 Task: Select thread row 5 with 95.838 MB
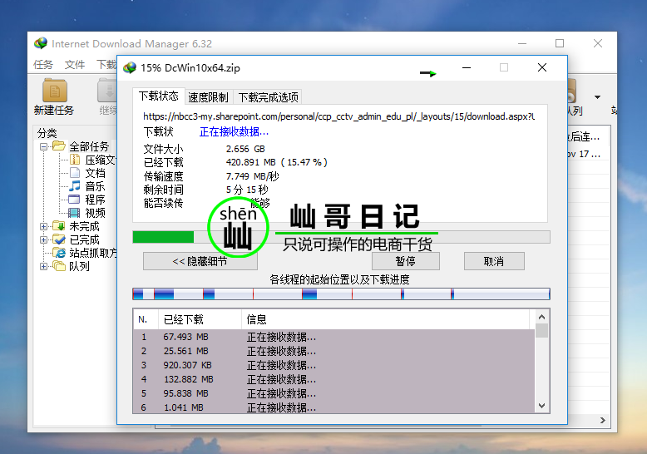click(x=334, y=393)
